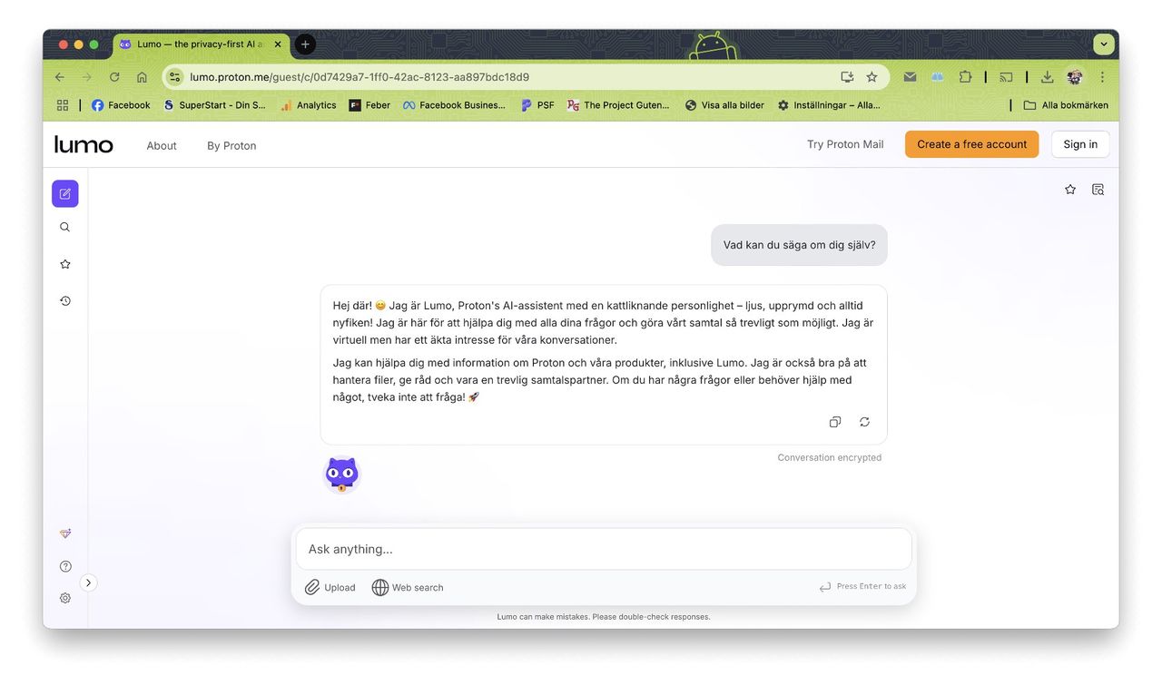The width and height of the screenshot is (1162, 685).
Task: Click the Sign in button
Action: (x=1080, y=144)
